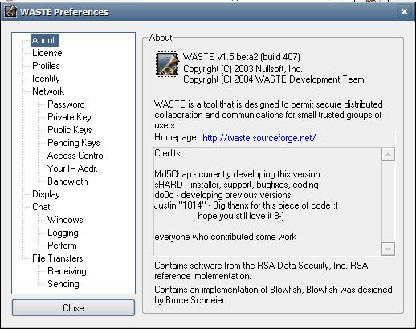
Task: Open Password settings under Network
Action: click(66, 104)
